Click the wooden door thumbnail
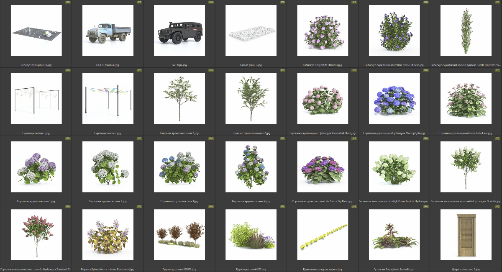 [x=466, y=235]
